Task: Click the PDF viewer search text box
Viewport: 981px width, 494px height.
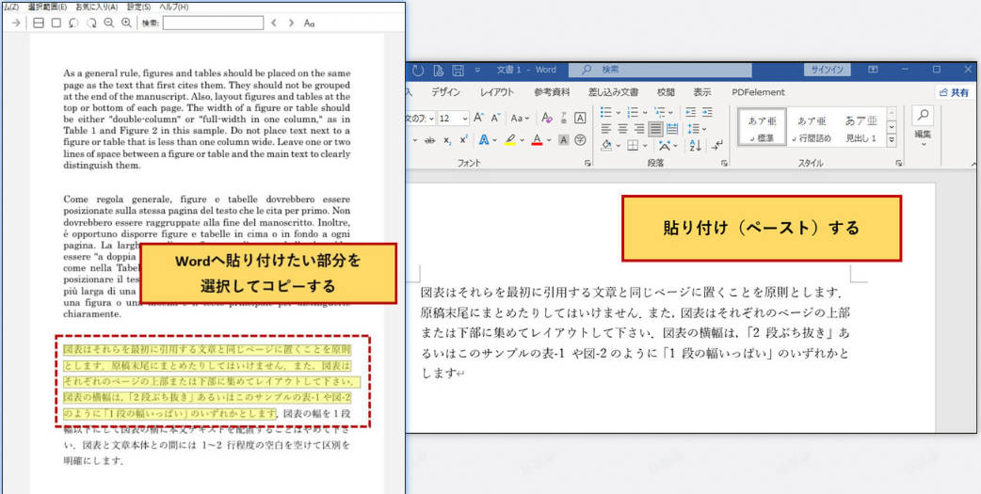Action: click(213, 24)
